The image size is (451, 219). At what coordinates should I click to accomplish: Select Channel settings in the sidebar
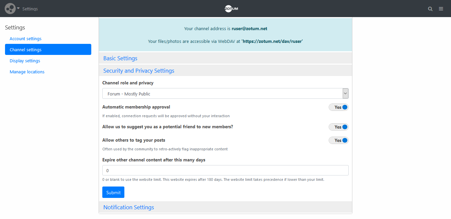point(26,50)
